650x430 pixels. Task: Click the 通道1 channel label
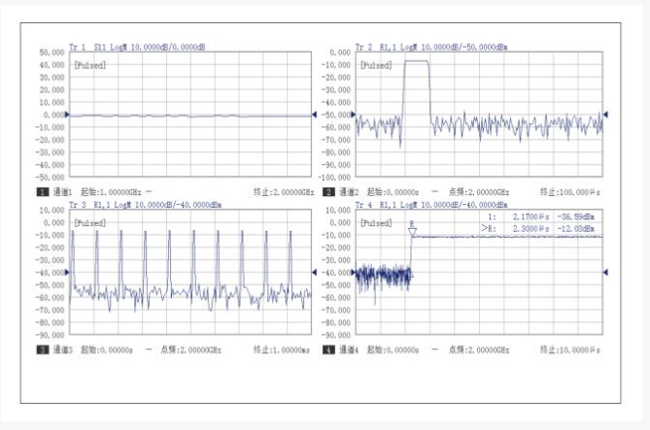coord(62,192)
